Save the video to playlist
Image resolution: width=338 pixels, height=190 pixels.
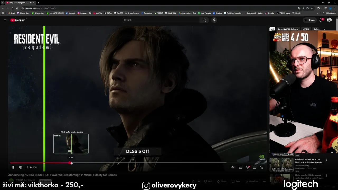(x=236, y=181)
